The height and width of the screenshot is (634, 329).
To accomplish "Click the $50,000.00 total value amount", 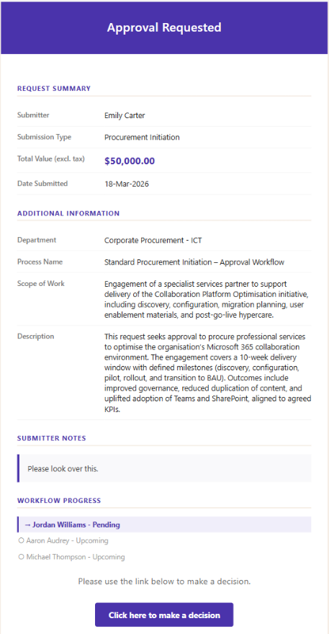I will click(x=130, y=161).
